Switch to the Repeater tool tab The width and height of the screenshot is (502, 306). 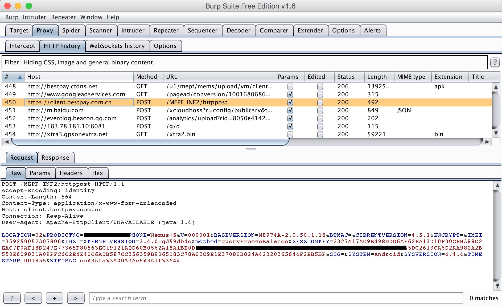click(x=166, y=30)
